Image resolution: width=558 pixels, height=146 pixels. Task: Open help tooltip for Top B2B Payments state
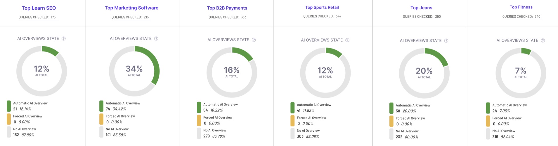click(254, 40)
